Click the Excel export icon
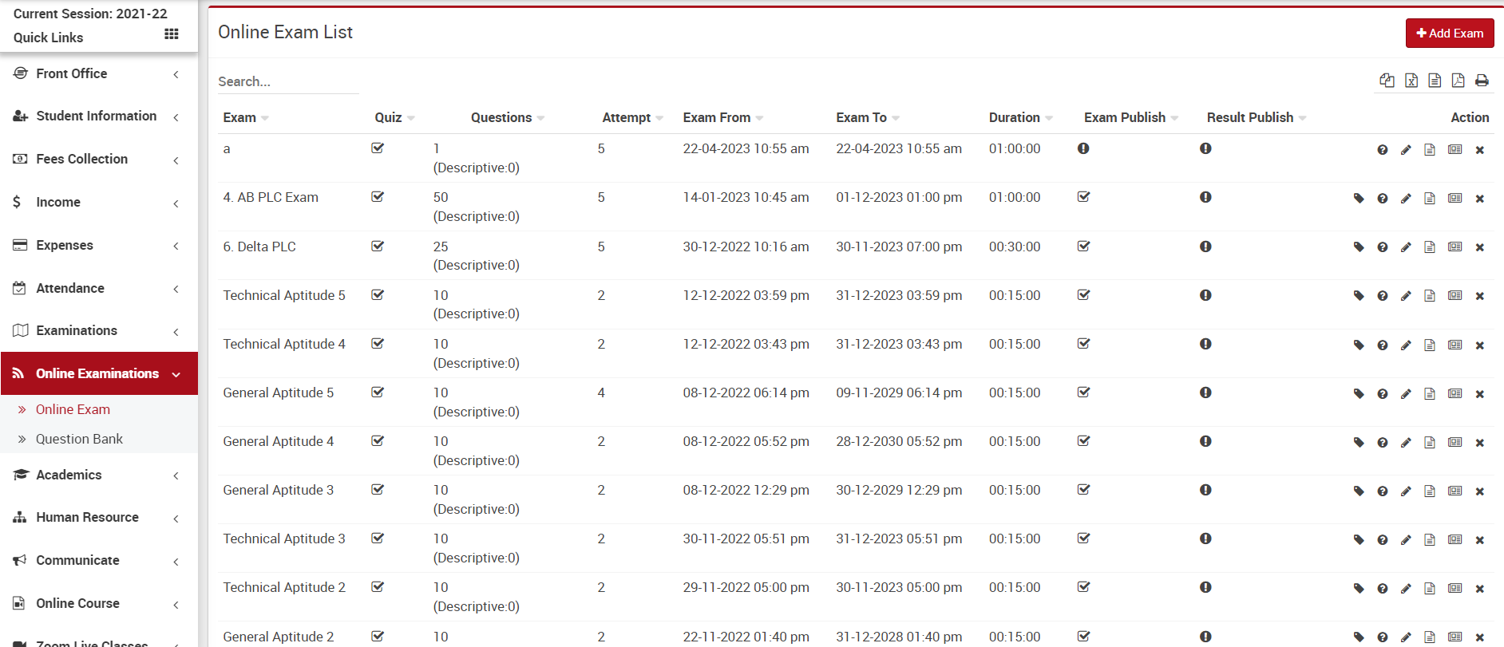 point(1411,81)
